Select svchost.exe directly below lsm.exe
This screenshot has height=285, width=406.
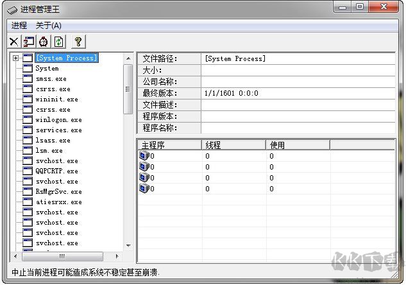coord(57,160)
